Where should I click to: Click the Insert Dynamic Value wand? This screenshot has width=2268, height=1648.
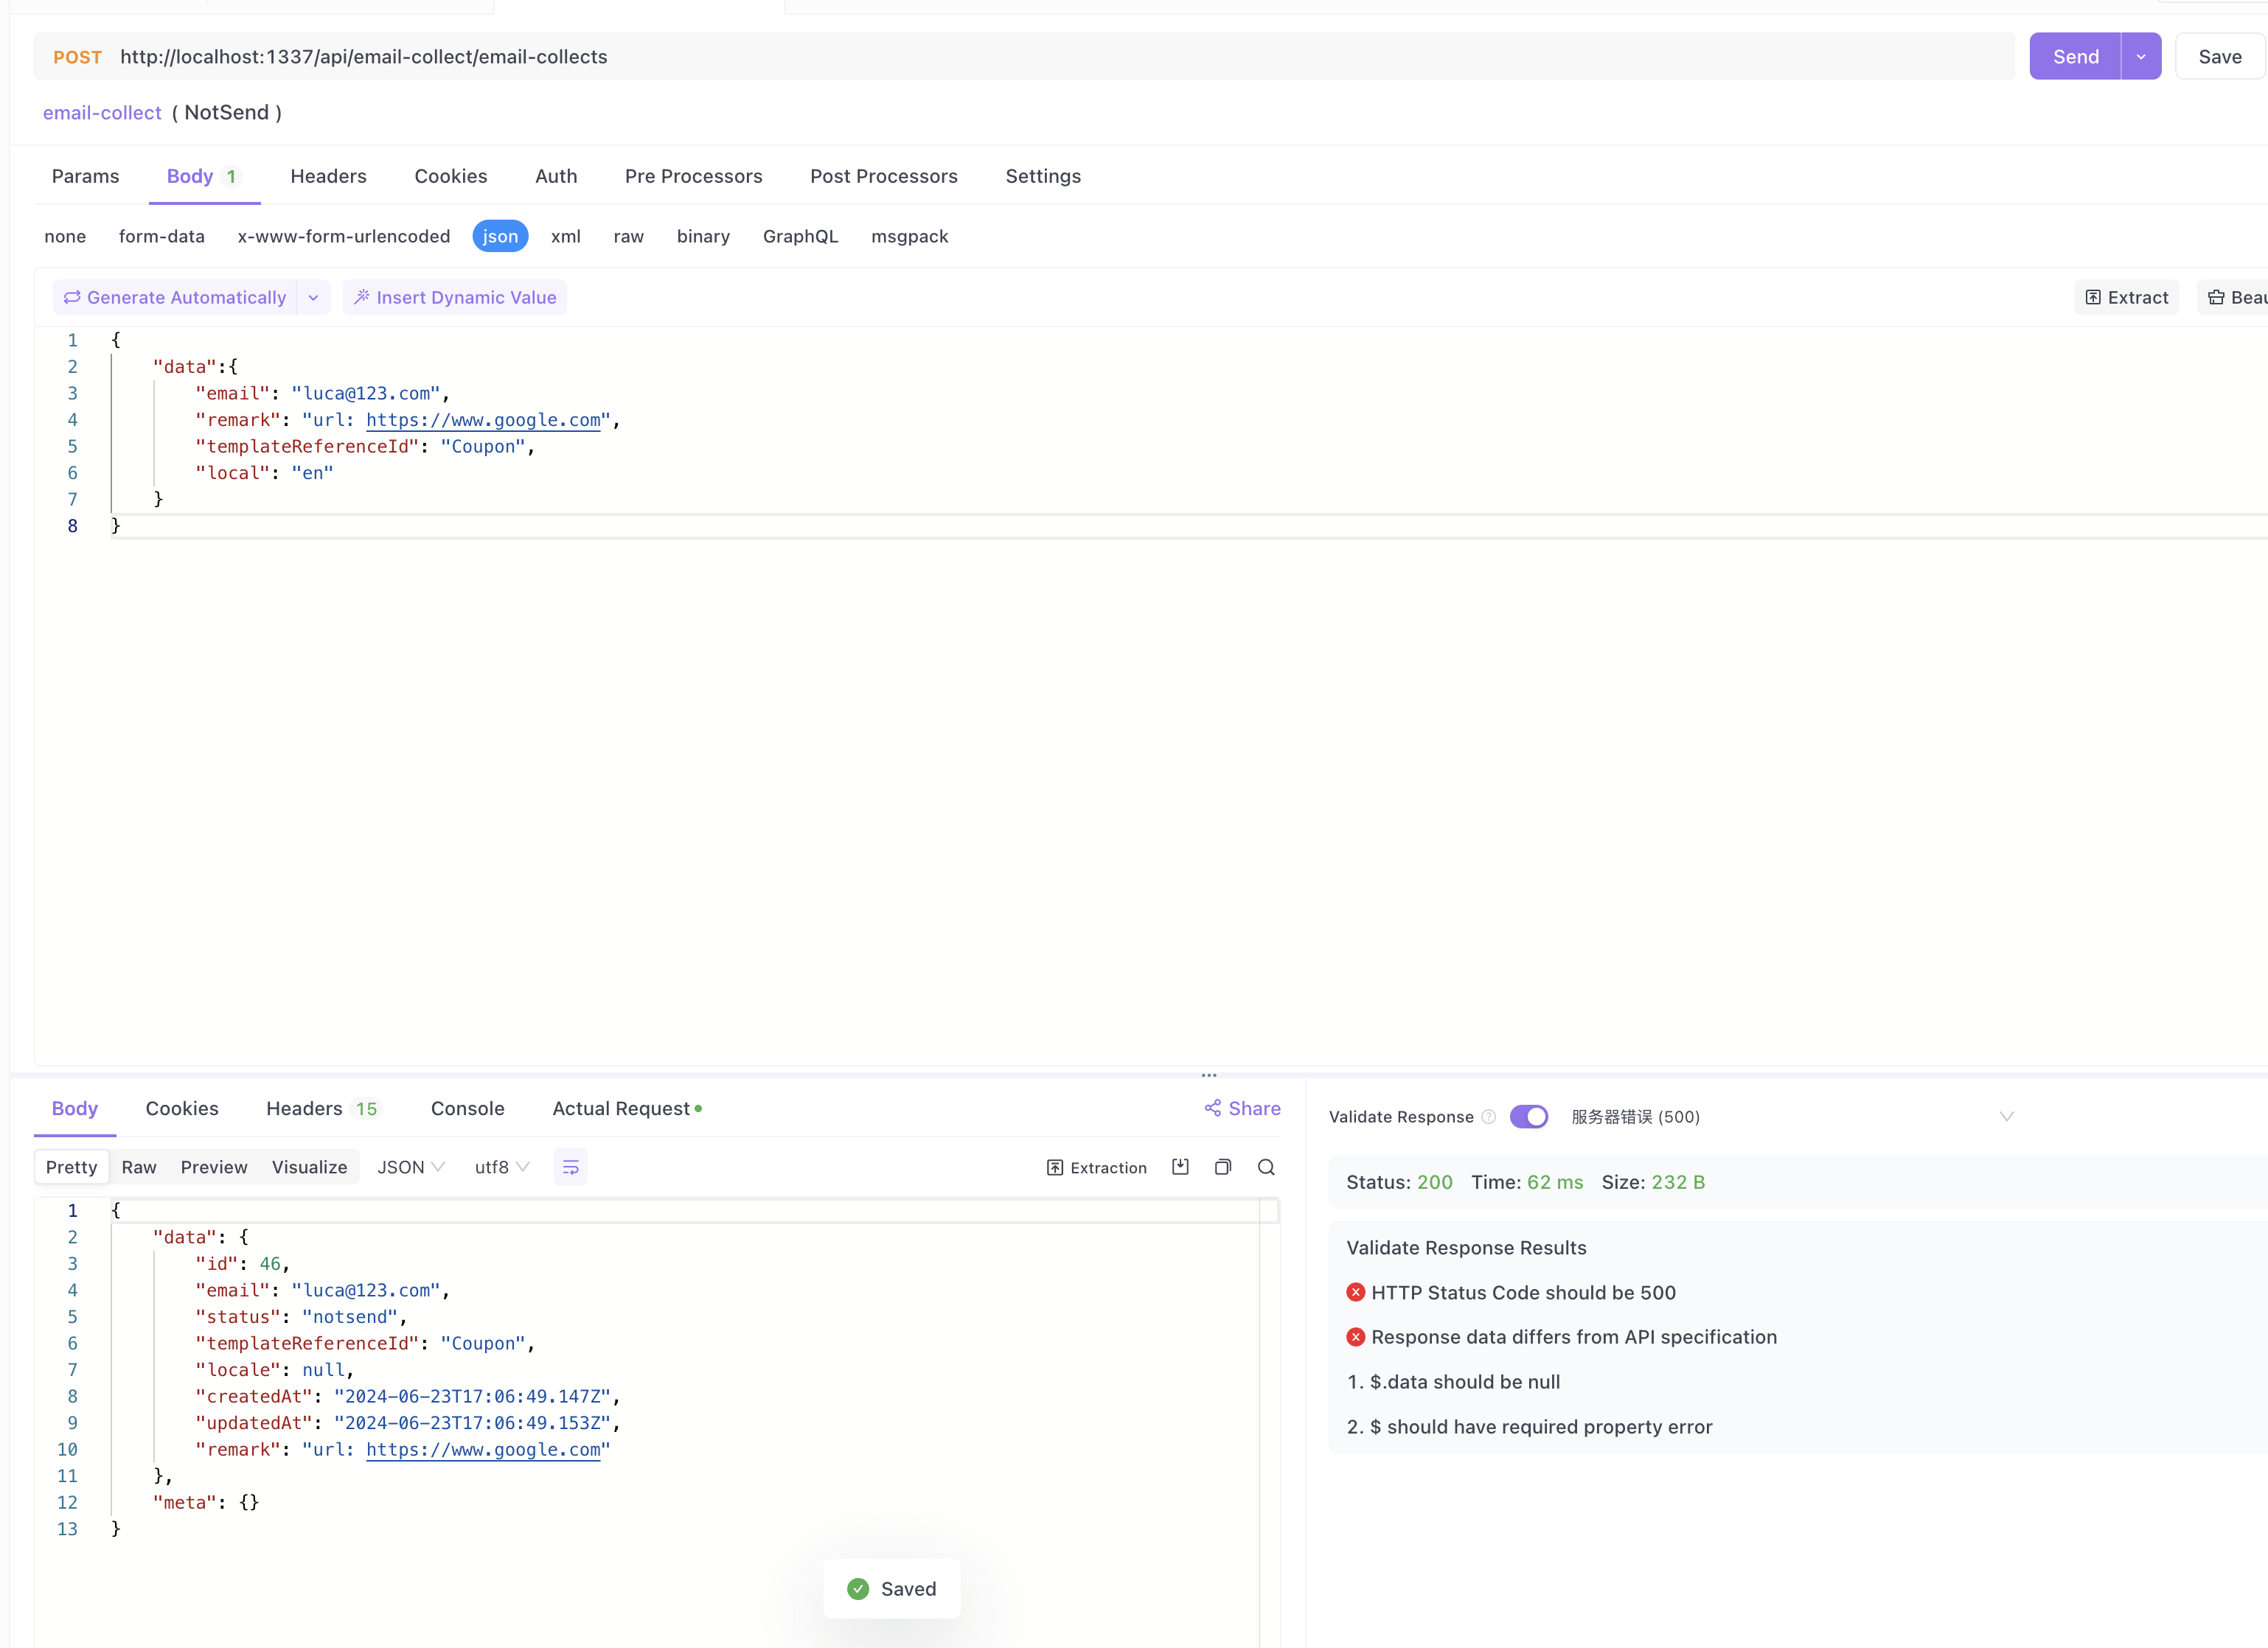coord(362,298)
